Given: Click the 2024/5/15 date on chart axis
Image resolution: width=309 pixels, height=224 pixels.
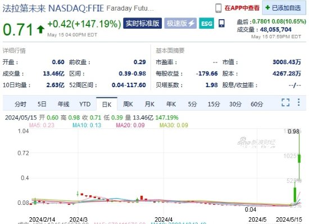Looking at the screenshot, I should (x=289, y=219).
